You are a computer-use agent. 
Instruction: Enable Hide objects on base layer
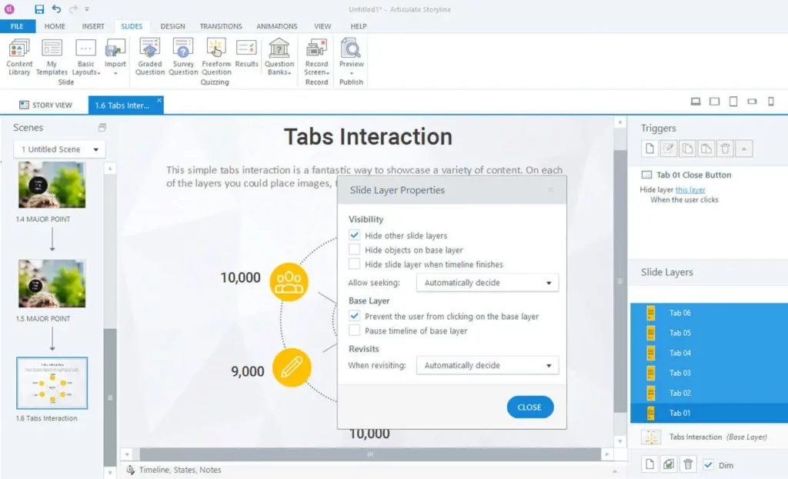[x=354, y=250]
